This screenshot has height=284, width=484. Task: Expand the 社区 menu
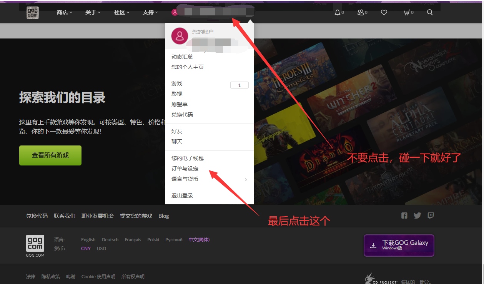point(121,12)
